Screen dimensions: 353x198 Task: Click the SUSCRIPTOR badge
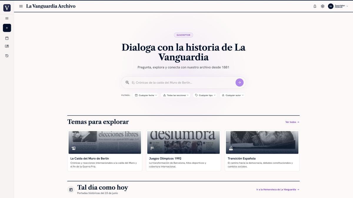pyautogui.click(x=183, y=35)
